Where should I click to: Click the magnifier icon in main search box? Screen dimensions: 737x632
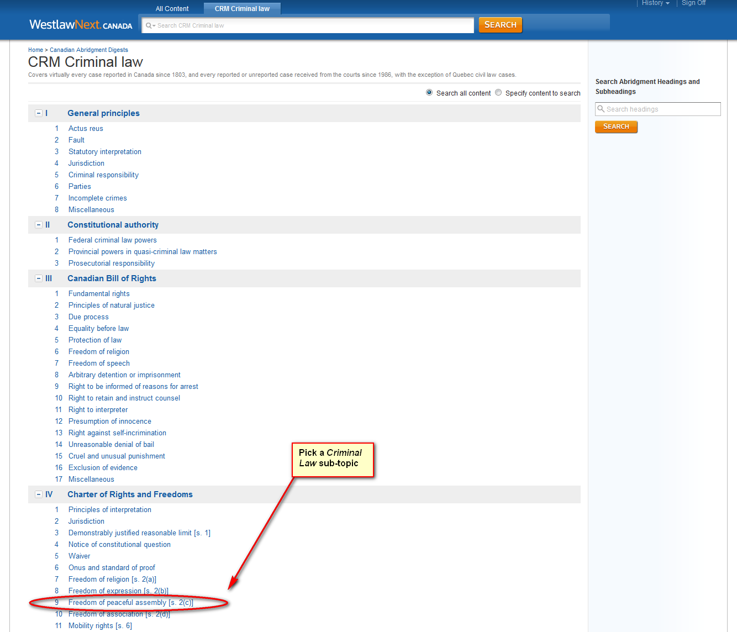pos(150,25)
